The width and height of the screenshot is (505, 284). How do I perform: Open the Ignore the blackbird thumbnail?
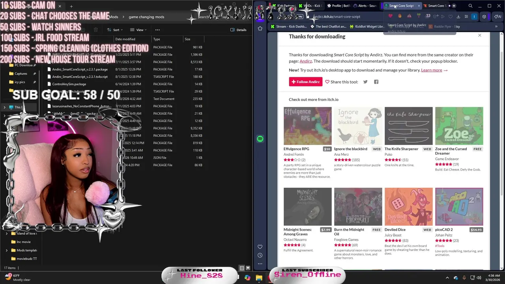(358, 126)
